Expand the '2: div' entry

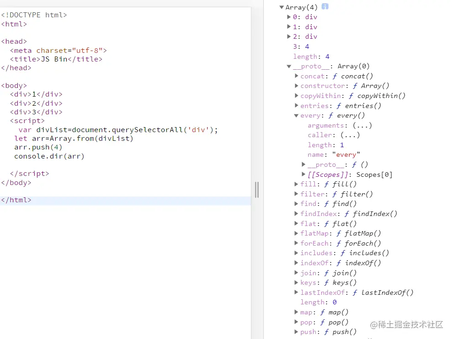pyautogui.click(x=289, y=36)
